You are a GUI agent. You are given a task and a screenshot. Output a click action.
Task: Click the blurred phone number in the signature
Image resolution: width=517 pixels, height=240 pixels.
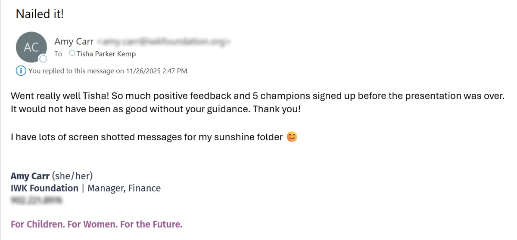click(37, 200)
